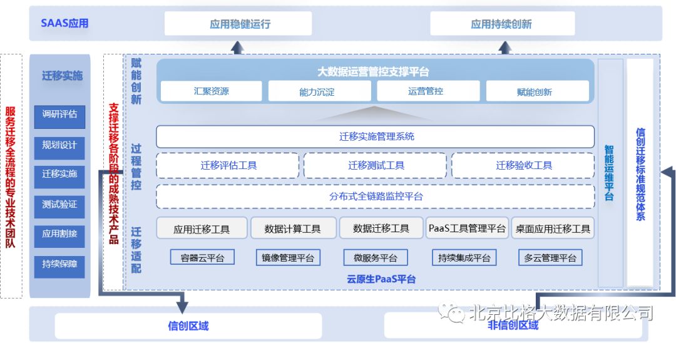
Task: Click the 大数据运营管控支撑平台 title
Action: pyautogui.click(x=373, y=71)
